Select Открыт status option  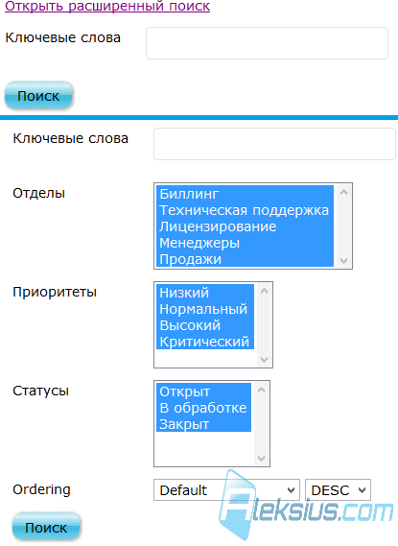(204, 392)
